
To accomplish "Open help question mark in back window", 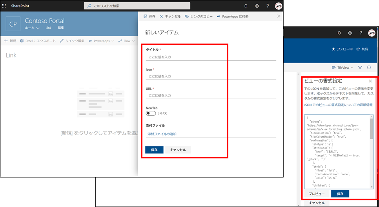I will (x=361, y=33).
